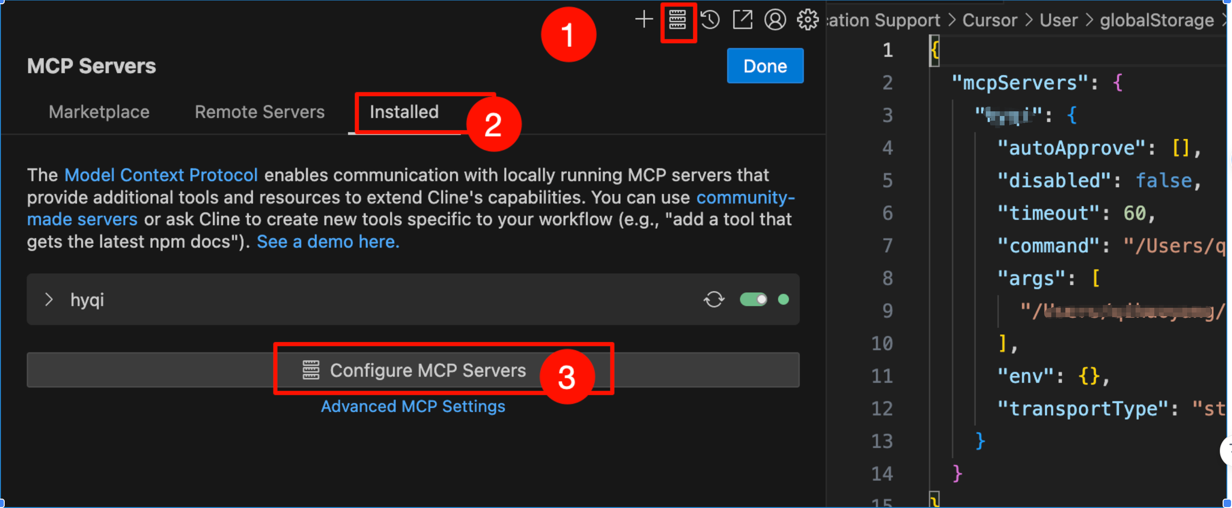Click the plus icon for new task

click(x=644, y=20)
